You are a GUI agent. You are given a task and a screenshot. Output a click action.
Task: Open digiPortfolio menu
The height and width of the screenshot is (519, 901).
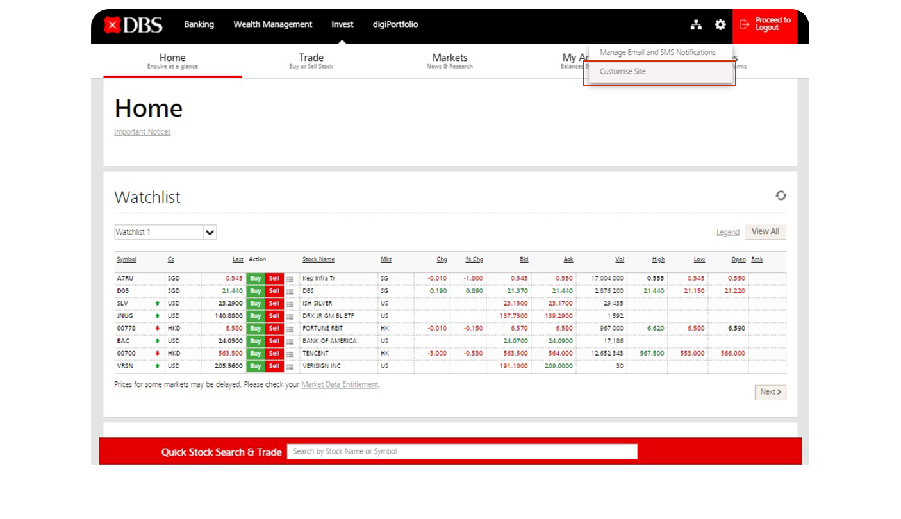395,24
